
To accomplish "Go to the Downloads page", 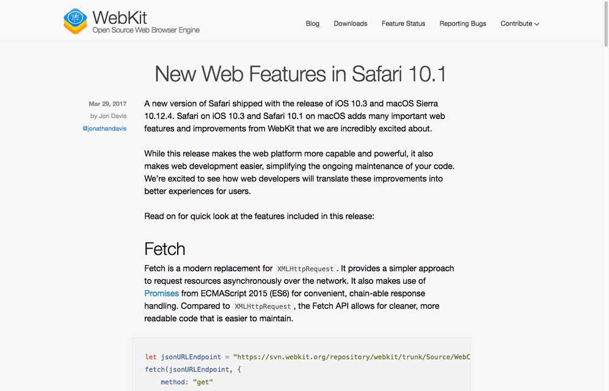I will coord(350,24).
